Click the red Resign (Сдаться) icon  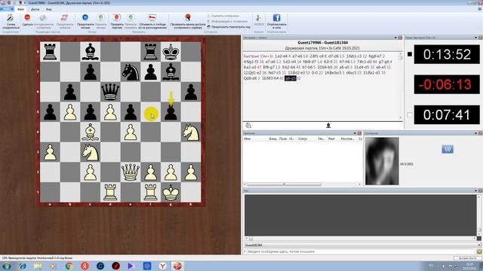pyautogui.click(x=27, y=17)
